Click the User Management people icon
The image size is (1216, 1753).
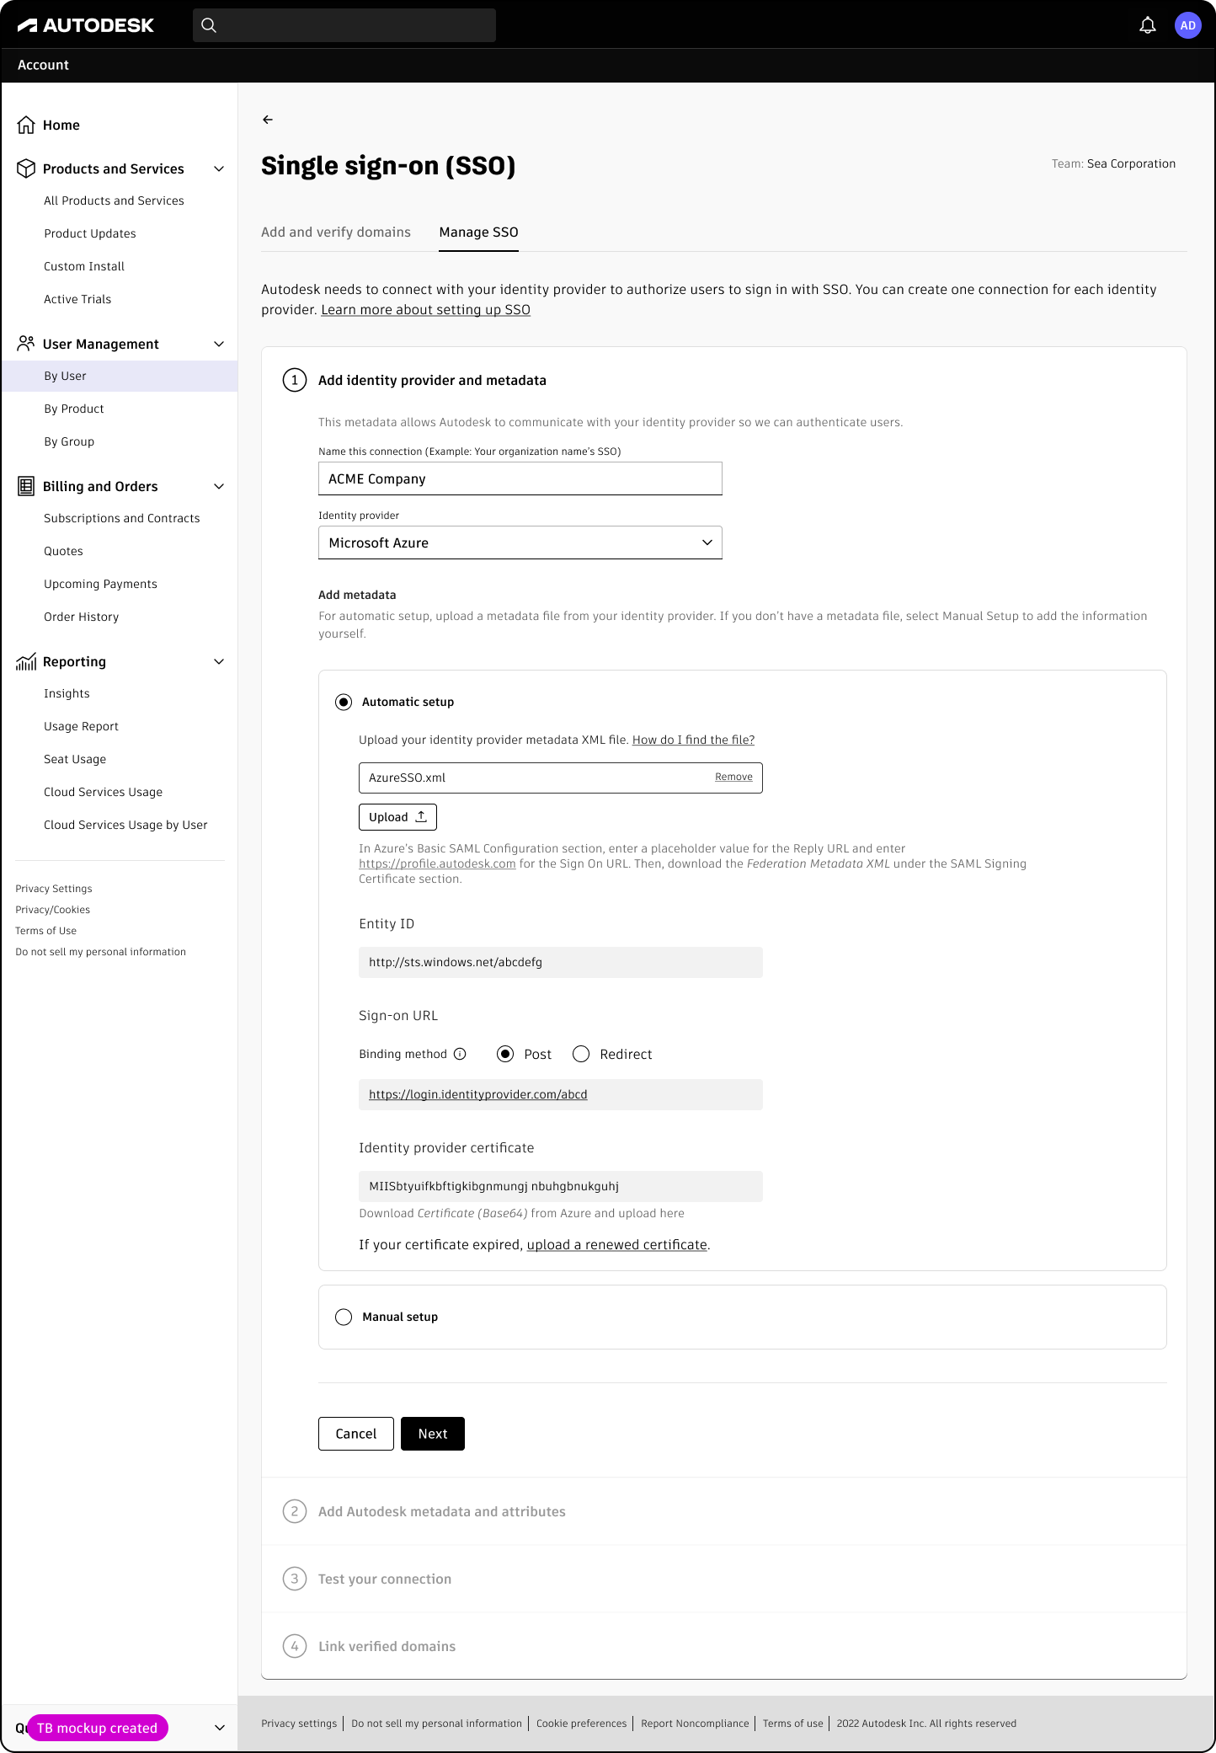[x=26, y=344]
